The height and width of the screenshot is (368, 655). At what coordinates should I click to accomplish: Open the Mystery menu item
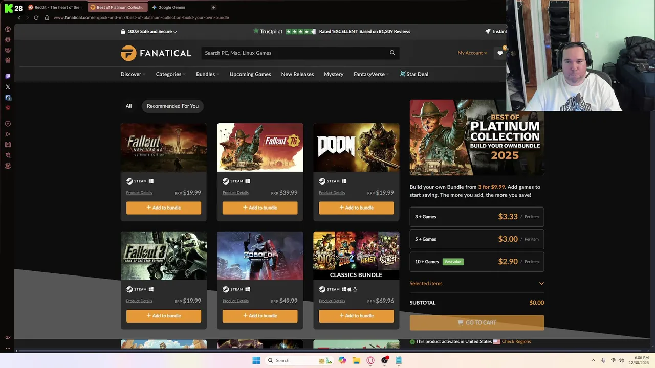click(x=334, y=74)
